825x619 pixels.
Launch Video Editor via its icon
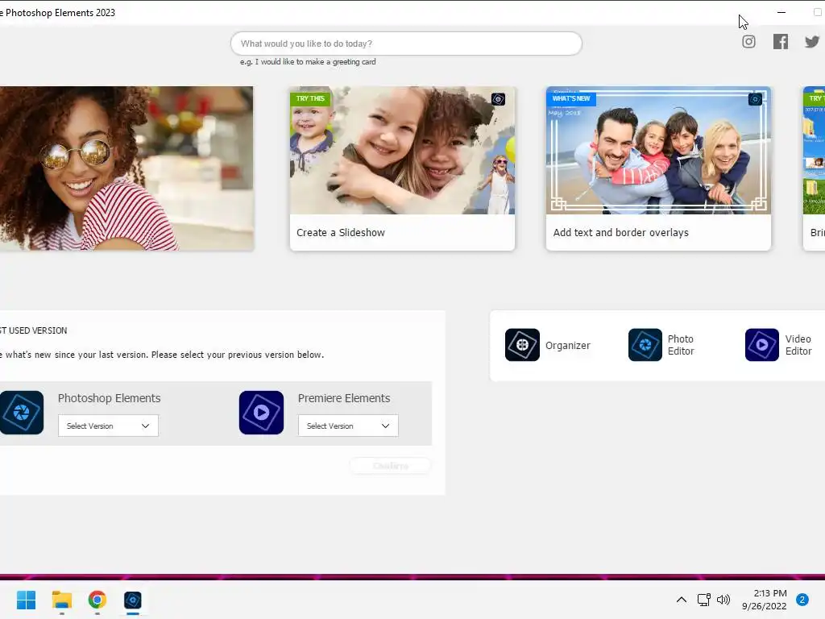762,345
